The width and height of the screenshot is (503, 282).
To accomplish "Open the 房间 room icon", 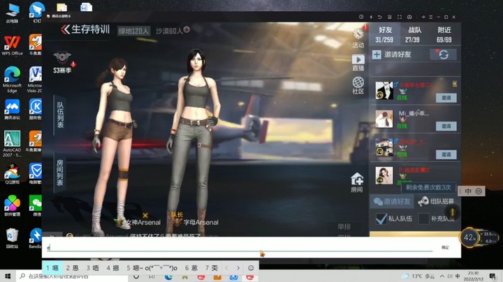I will [x=357, y=183].
